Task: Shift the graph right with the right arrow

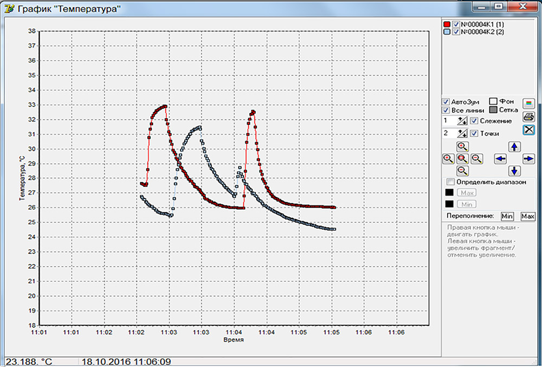Action: point(528,158)
